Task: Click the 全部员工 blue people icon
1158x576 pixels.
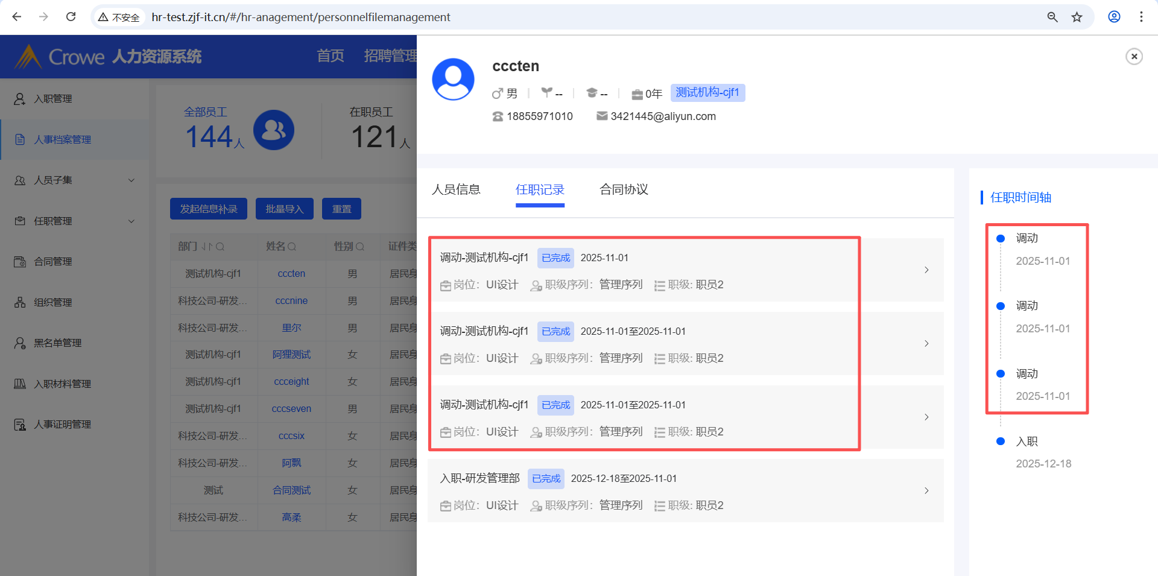Action: coord(273,130)
